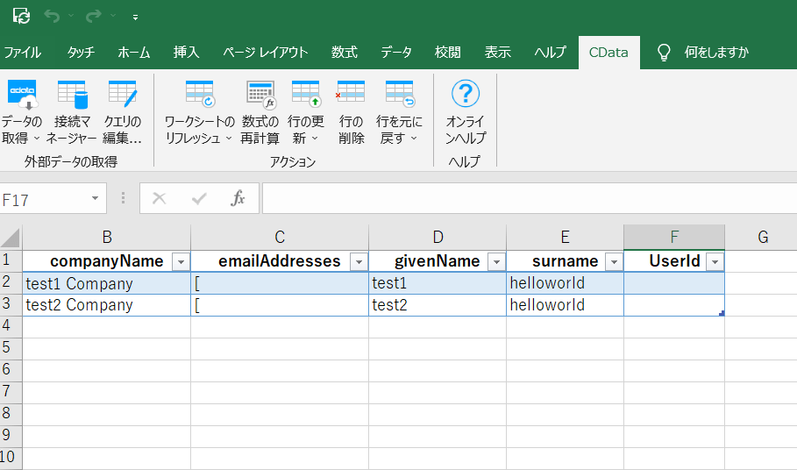Image resolution: width=797 pixels, height=470 pixels.
Task: Click the insert function fx button
Action: 238,199
